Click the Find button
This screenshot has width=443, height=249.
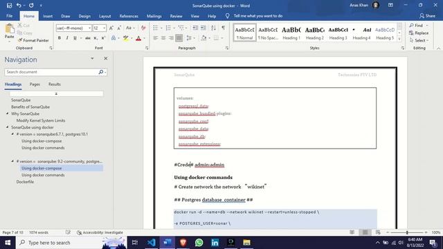(417, 26)
